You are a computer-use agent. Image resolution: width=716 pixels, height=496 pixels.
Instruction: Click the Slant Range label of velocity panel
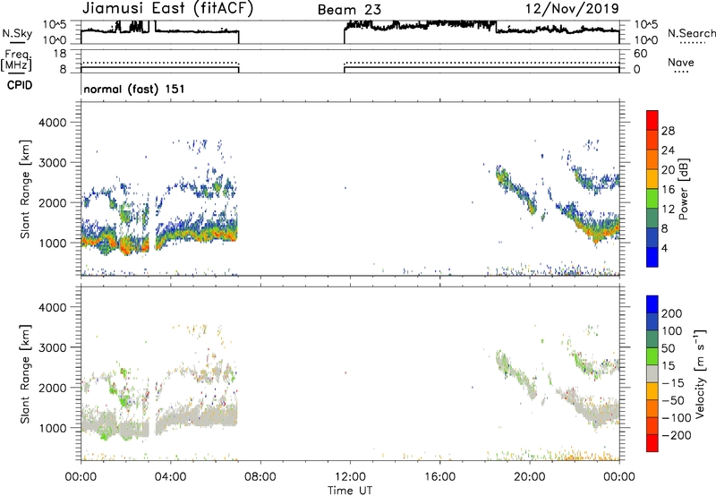pyautogui.click(x=25, y=374)
